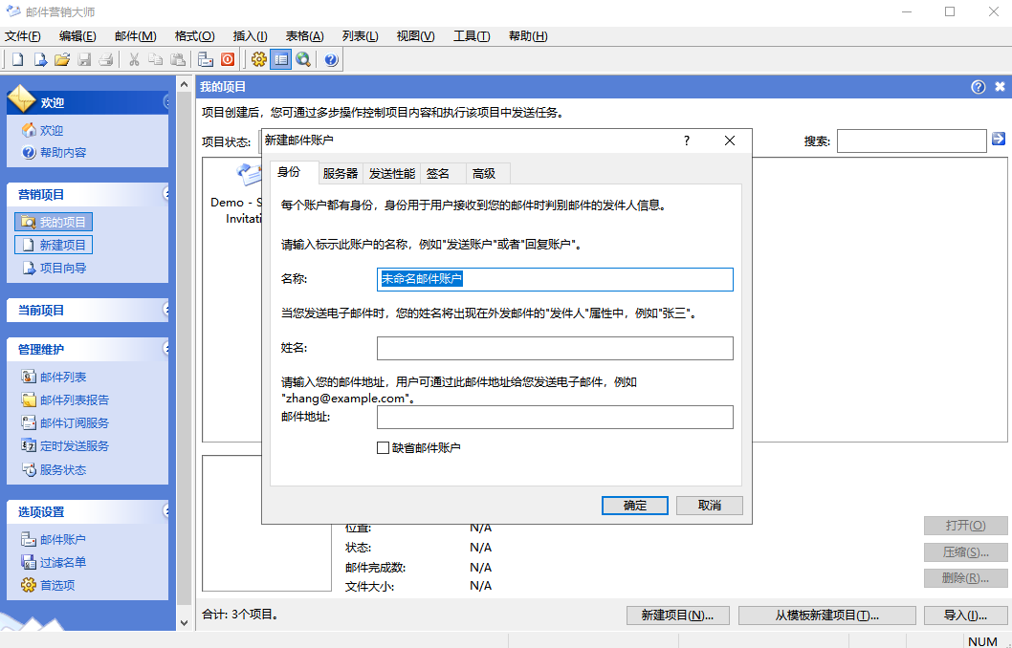The width and height of the screenshot is (1012, 648).
Task: Click the dialog's ? help button
Action: 687,140
